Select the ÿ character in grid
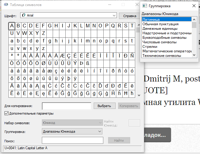Screen dimensions: 200x154 click(x=75, y=79)
